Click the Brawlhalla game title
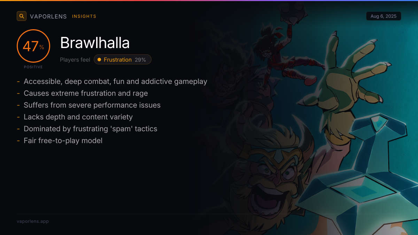418x235 pixels. click(95, 43)
